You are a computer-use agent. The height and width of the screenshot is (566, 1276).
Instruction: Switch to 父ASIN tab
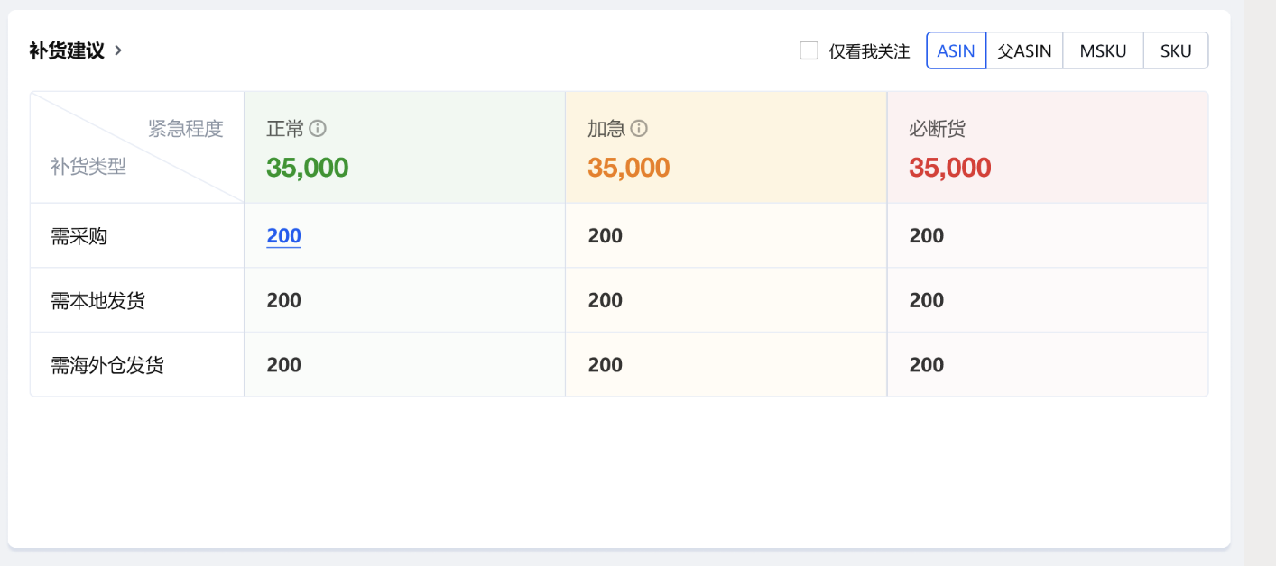pyautogui.click(x=1024, y=50)
